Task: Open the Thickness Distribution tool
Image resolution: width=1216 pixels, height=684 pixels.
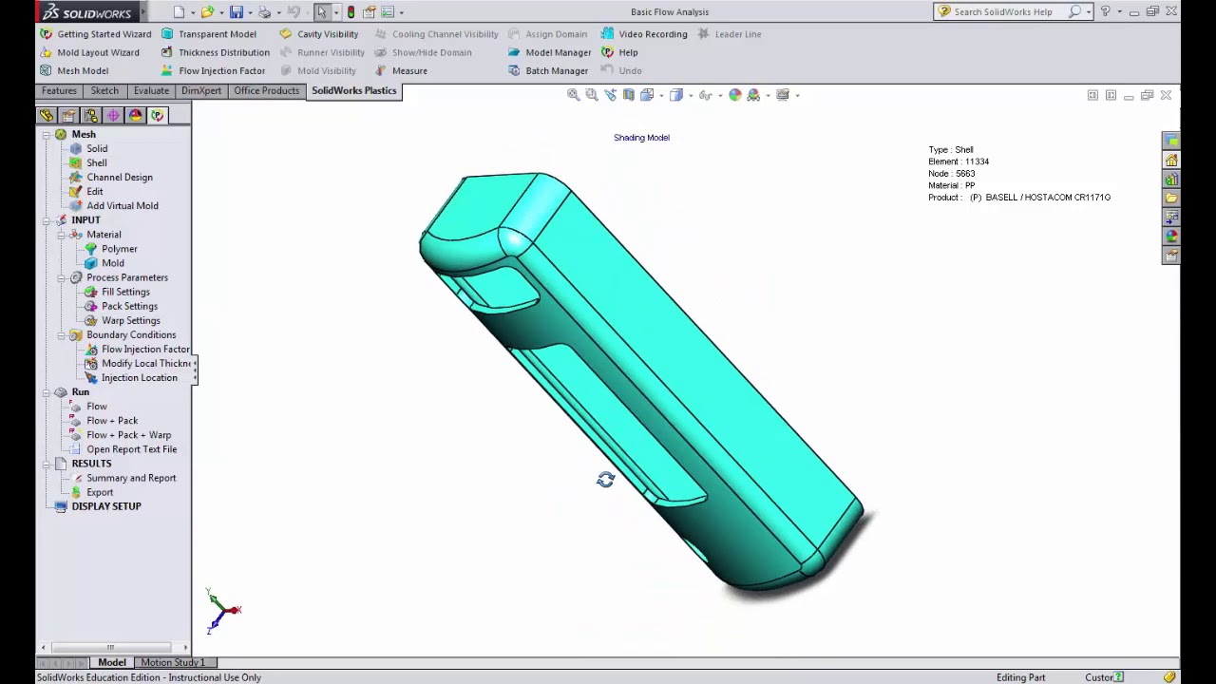Action: click(x=215, y=52)
